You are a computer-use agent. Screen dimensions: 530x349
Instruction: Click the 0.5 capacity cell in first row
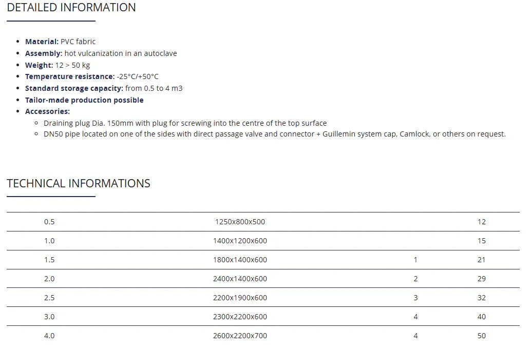point(49,222)
